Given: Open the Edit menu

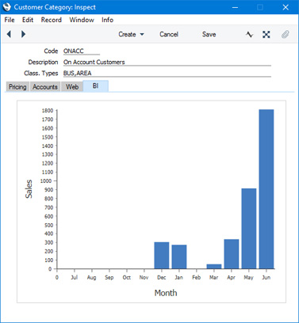Looking at the screenshot, I should pyautogui.click(x=28, y=20).
